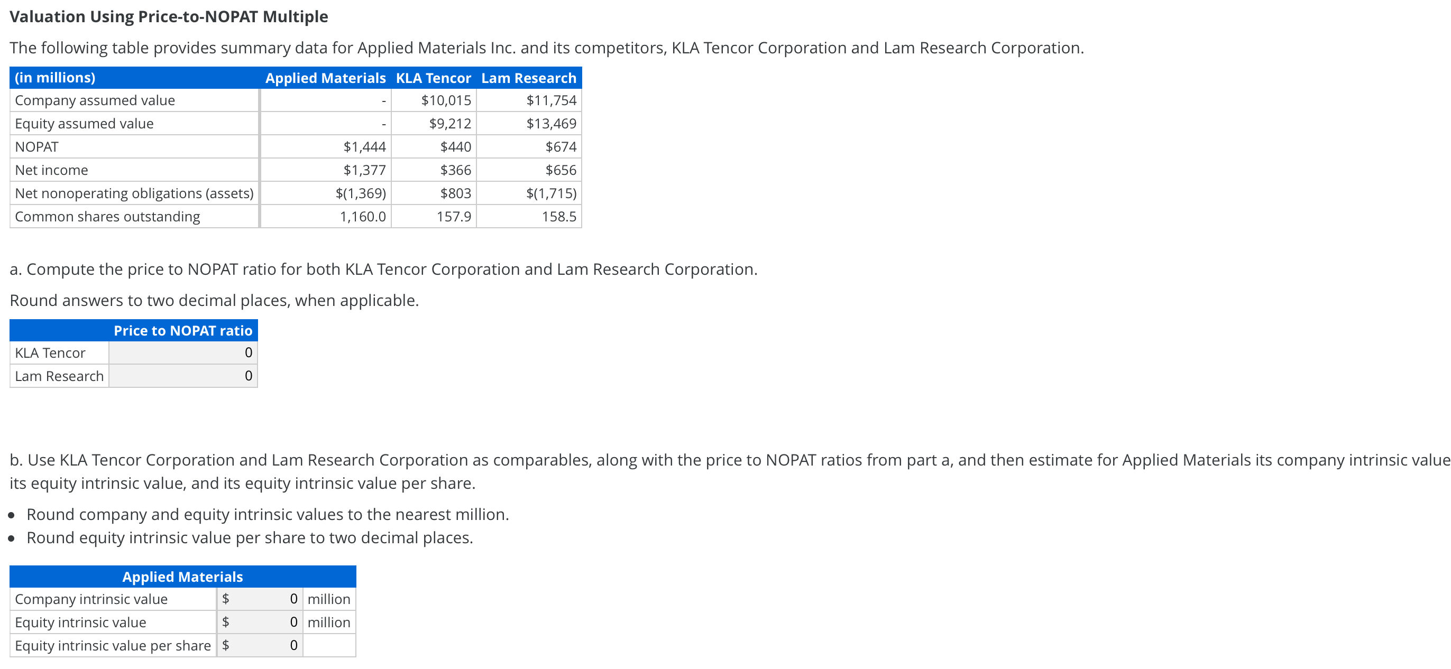Click the KLA Tencor row in ratio table
Image resolution: width=1451 pixels, height=669 pixels.
point(50,352)
